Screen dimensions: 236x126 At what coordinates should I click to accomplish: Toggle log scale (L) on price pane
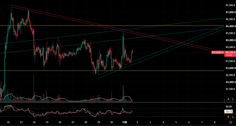[x=233, y=99]
